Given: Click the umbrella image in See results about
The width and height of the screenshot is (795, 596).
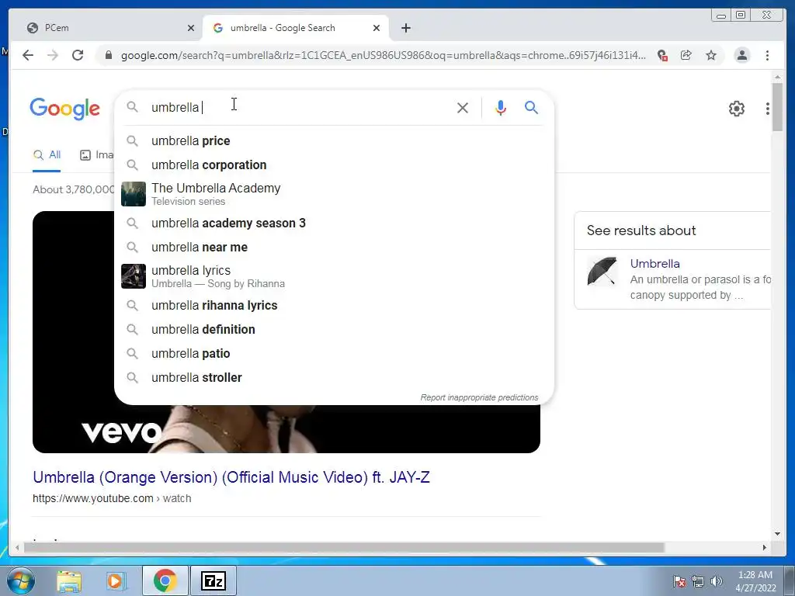Looking at the screenshot, I should coord(602,271).
